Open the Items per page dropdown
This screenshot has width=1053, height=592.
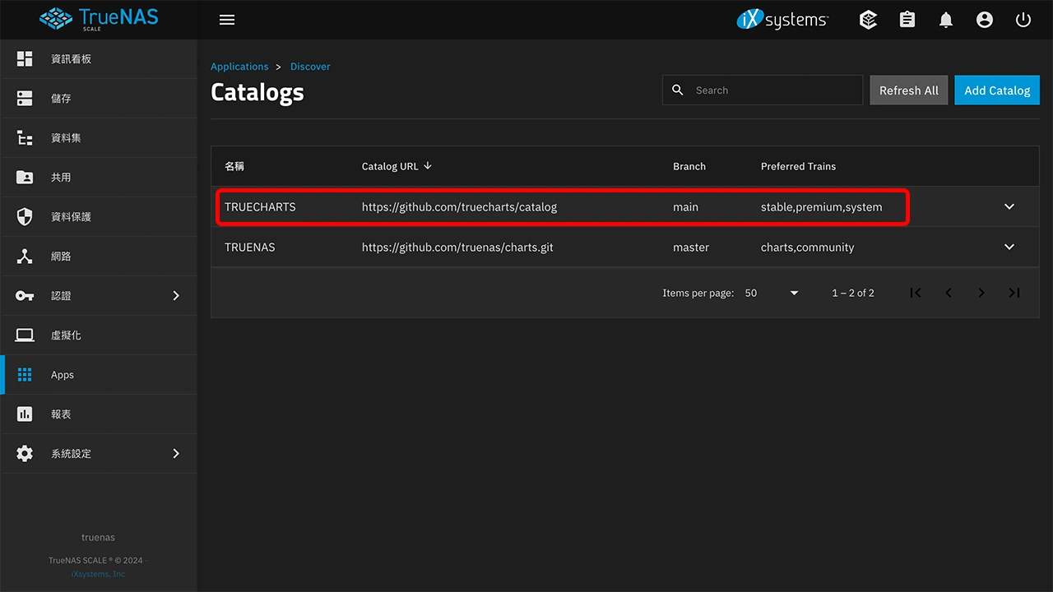coord(772,293)
